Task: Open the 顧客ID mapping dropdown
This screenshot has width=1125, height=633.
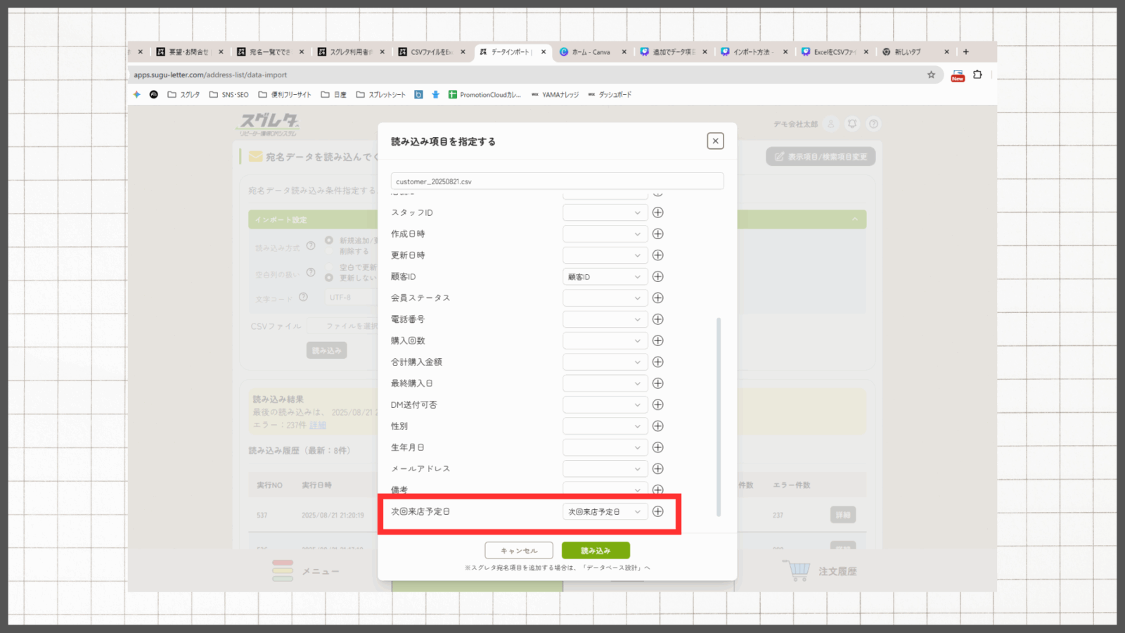Action: click(605, 276)
